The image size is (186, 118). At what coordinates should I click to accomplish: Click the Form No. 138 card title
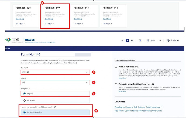[x=23, y=8]
